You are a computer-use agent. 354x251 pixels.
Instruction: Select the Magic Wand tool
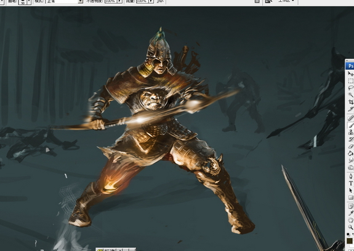click(x=350, y=95)
